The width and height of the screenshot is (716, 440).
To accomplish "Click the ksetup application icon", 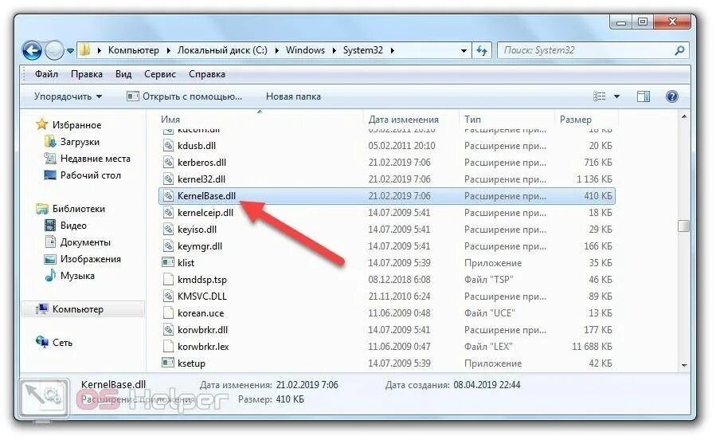I will tap(169, 363).
